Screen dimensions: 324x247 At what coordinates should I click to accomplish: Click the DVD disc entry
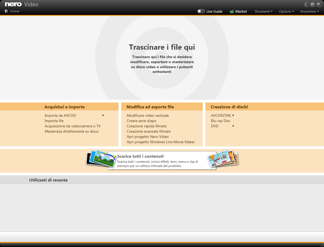[x=215, y=126]
